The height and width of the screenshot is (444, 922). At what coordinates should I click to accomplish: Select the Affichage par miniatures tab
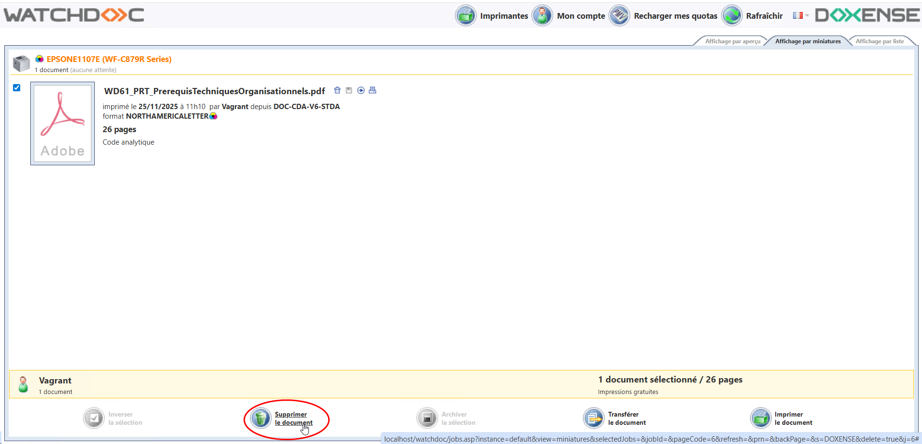point(807,41)
